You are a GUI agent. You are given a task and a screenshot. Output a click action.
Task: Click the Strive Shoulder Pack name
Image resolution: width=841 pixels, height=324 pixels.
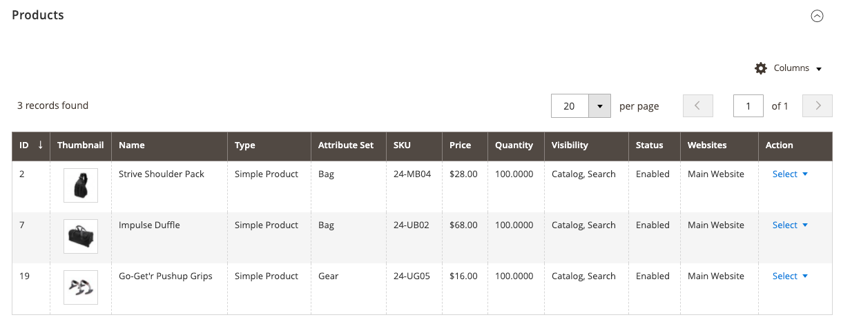[162, 174]
